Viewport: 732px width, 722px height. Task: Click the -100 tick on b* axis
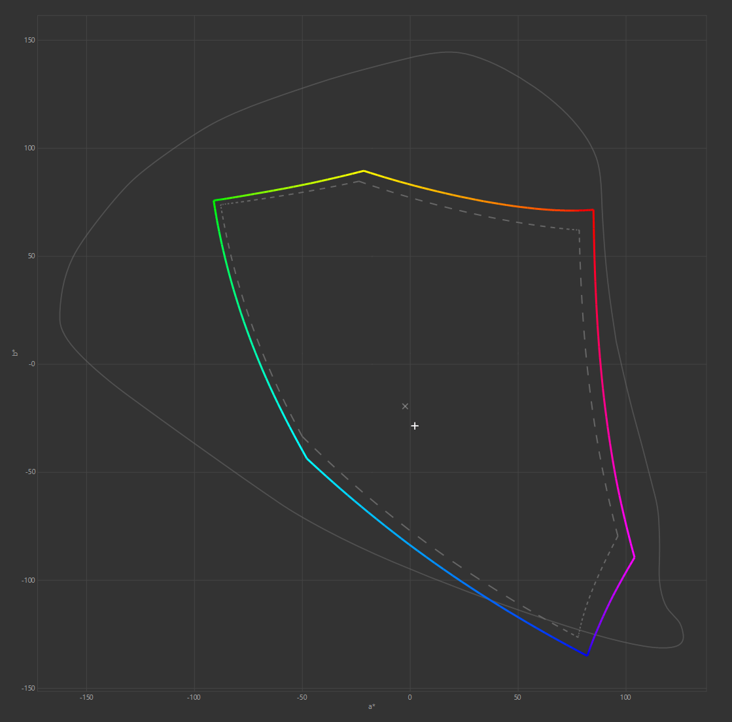click(x=29, y=580)
